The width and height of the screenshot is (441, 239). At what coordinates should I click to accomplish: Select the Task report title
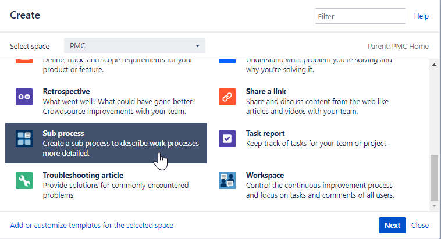coord(265,134)
